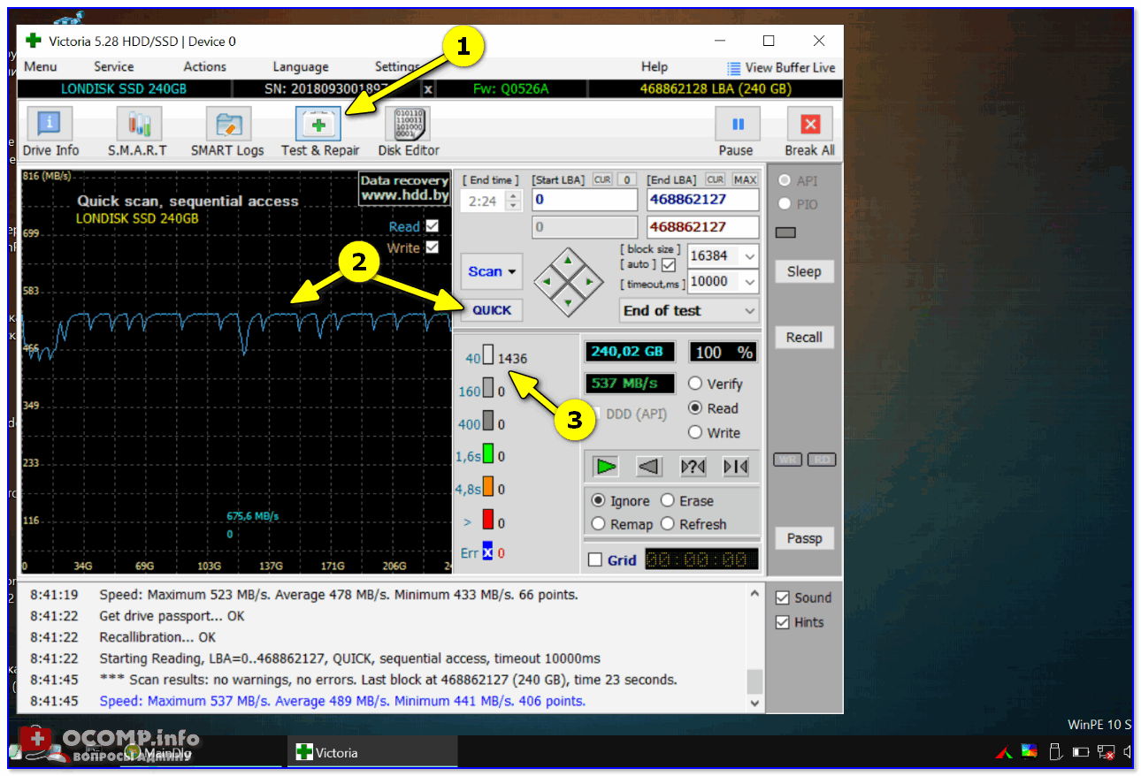Select the Remap option
The image size is (1141, 776).
pos(599,524)
